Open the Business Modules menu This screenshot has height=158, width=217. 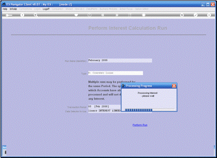[x=108, y=9]
